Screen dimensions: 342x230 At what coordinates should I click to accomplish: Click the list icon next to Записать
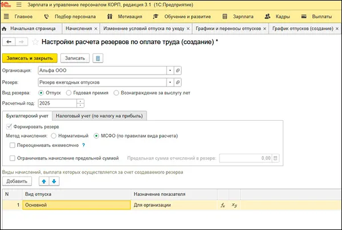pos(98,58)
